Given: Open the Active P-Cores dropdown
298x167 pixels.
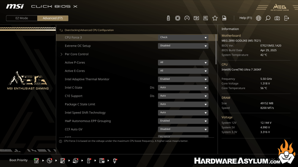Looking at the screenshot, I should pos(183,62).
